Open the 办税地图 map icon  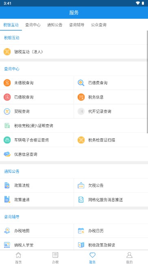point(7,231)
